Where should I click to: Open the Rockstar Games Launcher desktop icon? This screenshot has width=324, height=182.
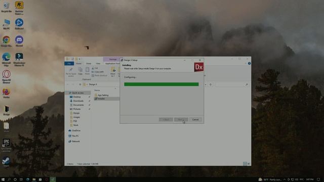tap(19, 8)
